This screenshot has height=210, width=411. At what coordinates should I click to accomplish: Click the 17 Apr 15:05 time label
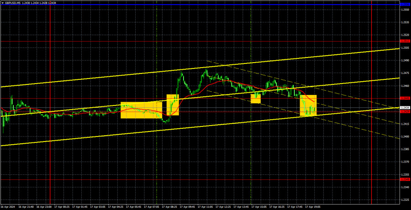(258, 207)
